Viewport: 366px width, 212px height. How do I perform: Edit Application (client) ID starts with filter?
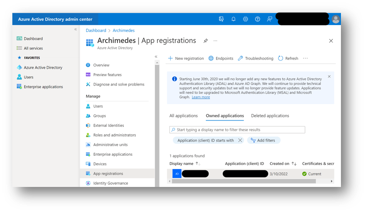pyautogui.click(x=206, y=140)
